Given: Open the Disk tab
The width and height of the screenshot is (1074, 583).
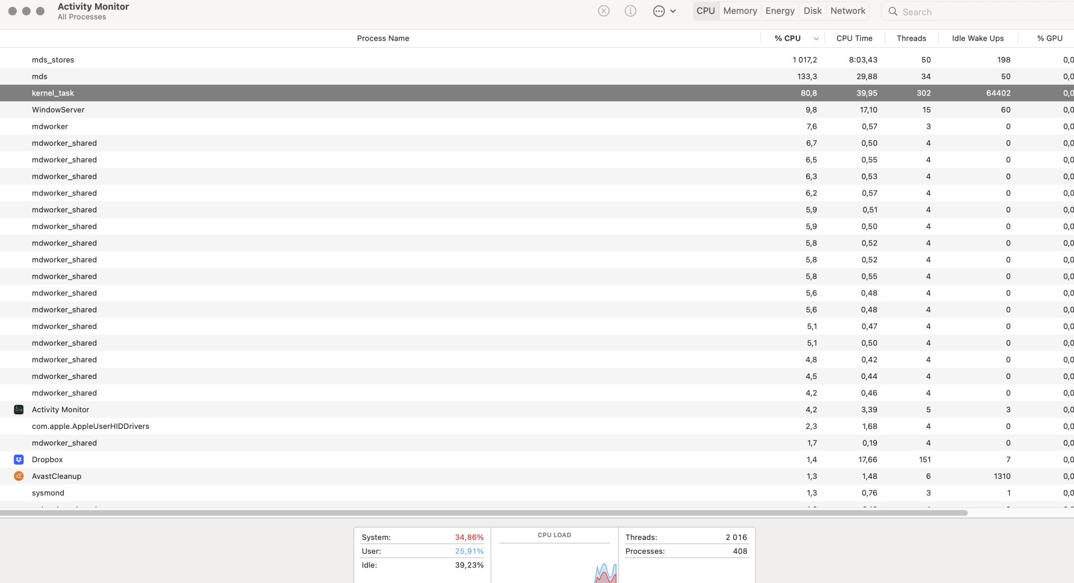Looking at the screenshot, I should coord(812,11).
